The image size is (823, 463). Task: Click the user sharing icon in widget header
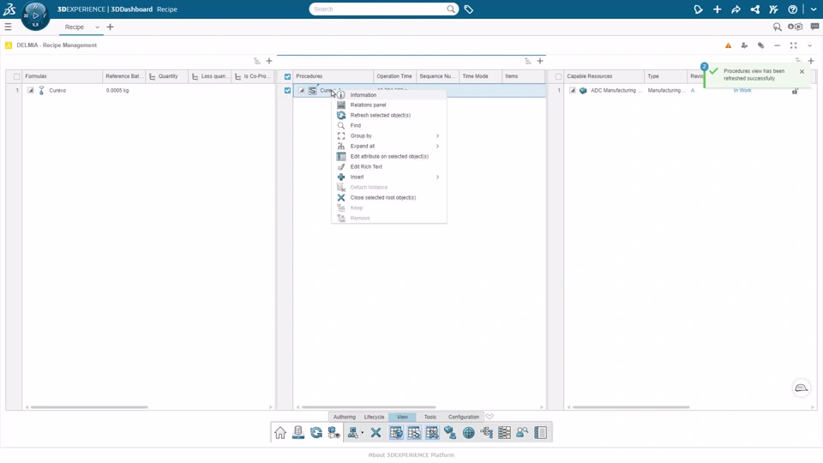pos(744,45)
